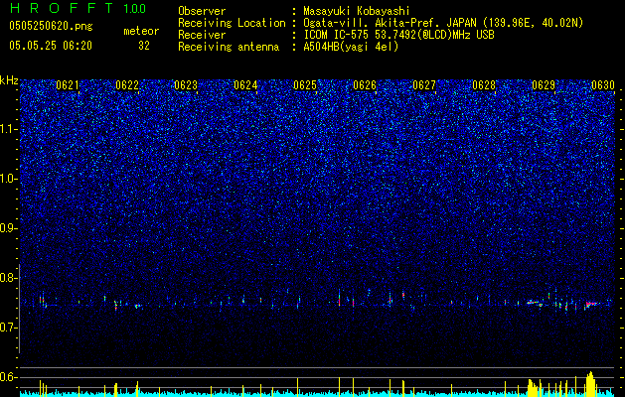
Task: Click the A504HB(yagi 4el) antenna text
Action: 351,47
